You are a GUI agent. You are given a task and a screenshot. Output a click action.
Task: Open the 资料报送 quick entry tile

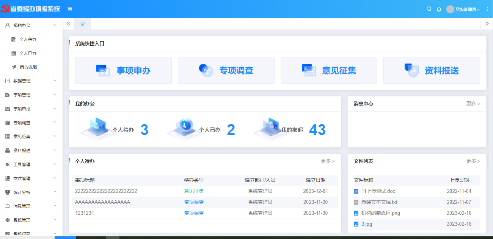(x=432, y=70)
